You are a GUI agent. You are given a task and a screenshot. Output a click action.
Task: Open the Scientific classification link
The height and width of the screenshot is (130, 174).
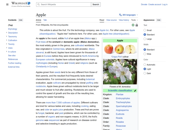point(120,91)
